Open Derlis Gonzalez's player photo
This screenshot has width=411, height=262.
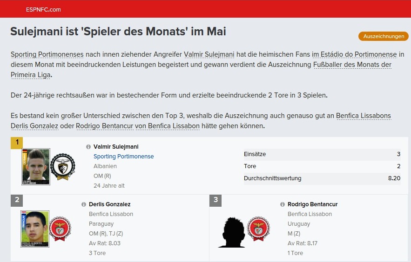pos(35,229)
